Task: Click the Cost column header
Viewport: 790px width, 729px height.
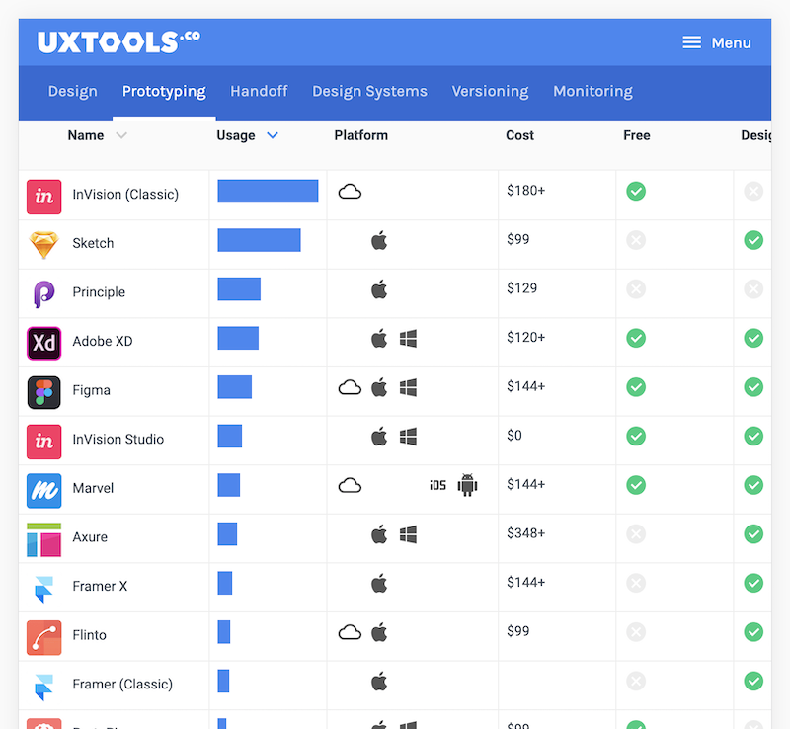Action: (x=520, y=135)
